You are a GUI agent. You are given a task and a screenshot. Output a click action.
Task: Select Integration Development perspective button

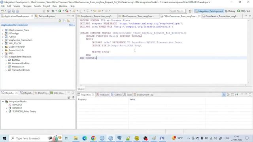tap(209, 11)
